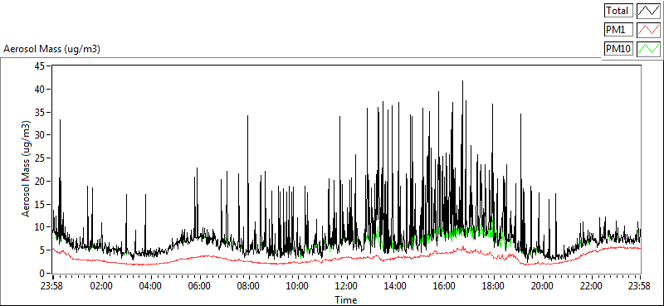Image resolution: width=664 pixels, height=306 pixels.
Task: Click the highest spike near 16:45
Action: [462, 81]
